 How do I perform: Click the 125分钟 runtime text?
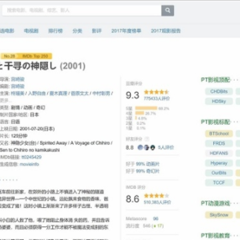click(x=19, y=136)
